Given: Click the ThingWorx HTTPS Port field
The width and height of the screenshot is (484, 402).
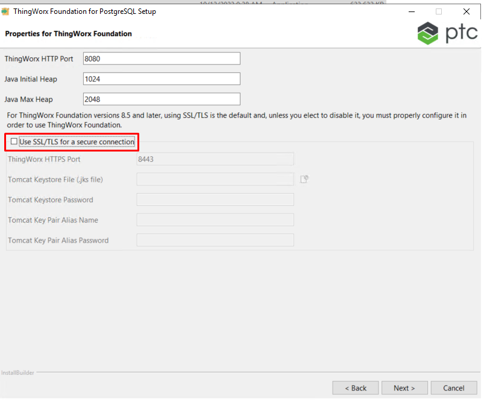Looking at the screenshot, I should [x=215, y=159].
